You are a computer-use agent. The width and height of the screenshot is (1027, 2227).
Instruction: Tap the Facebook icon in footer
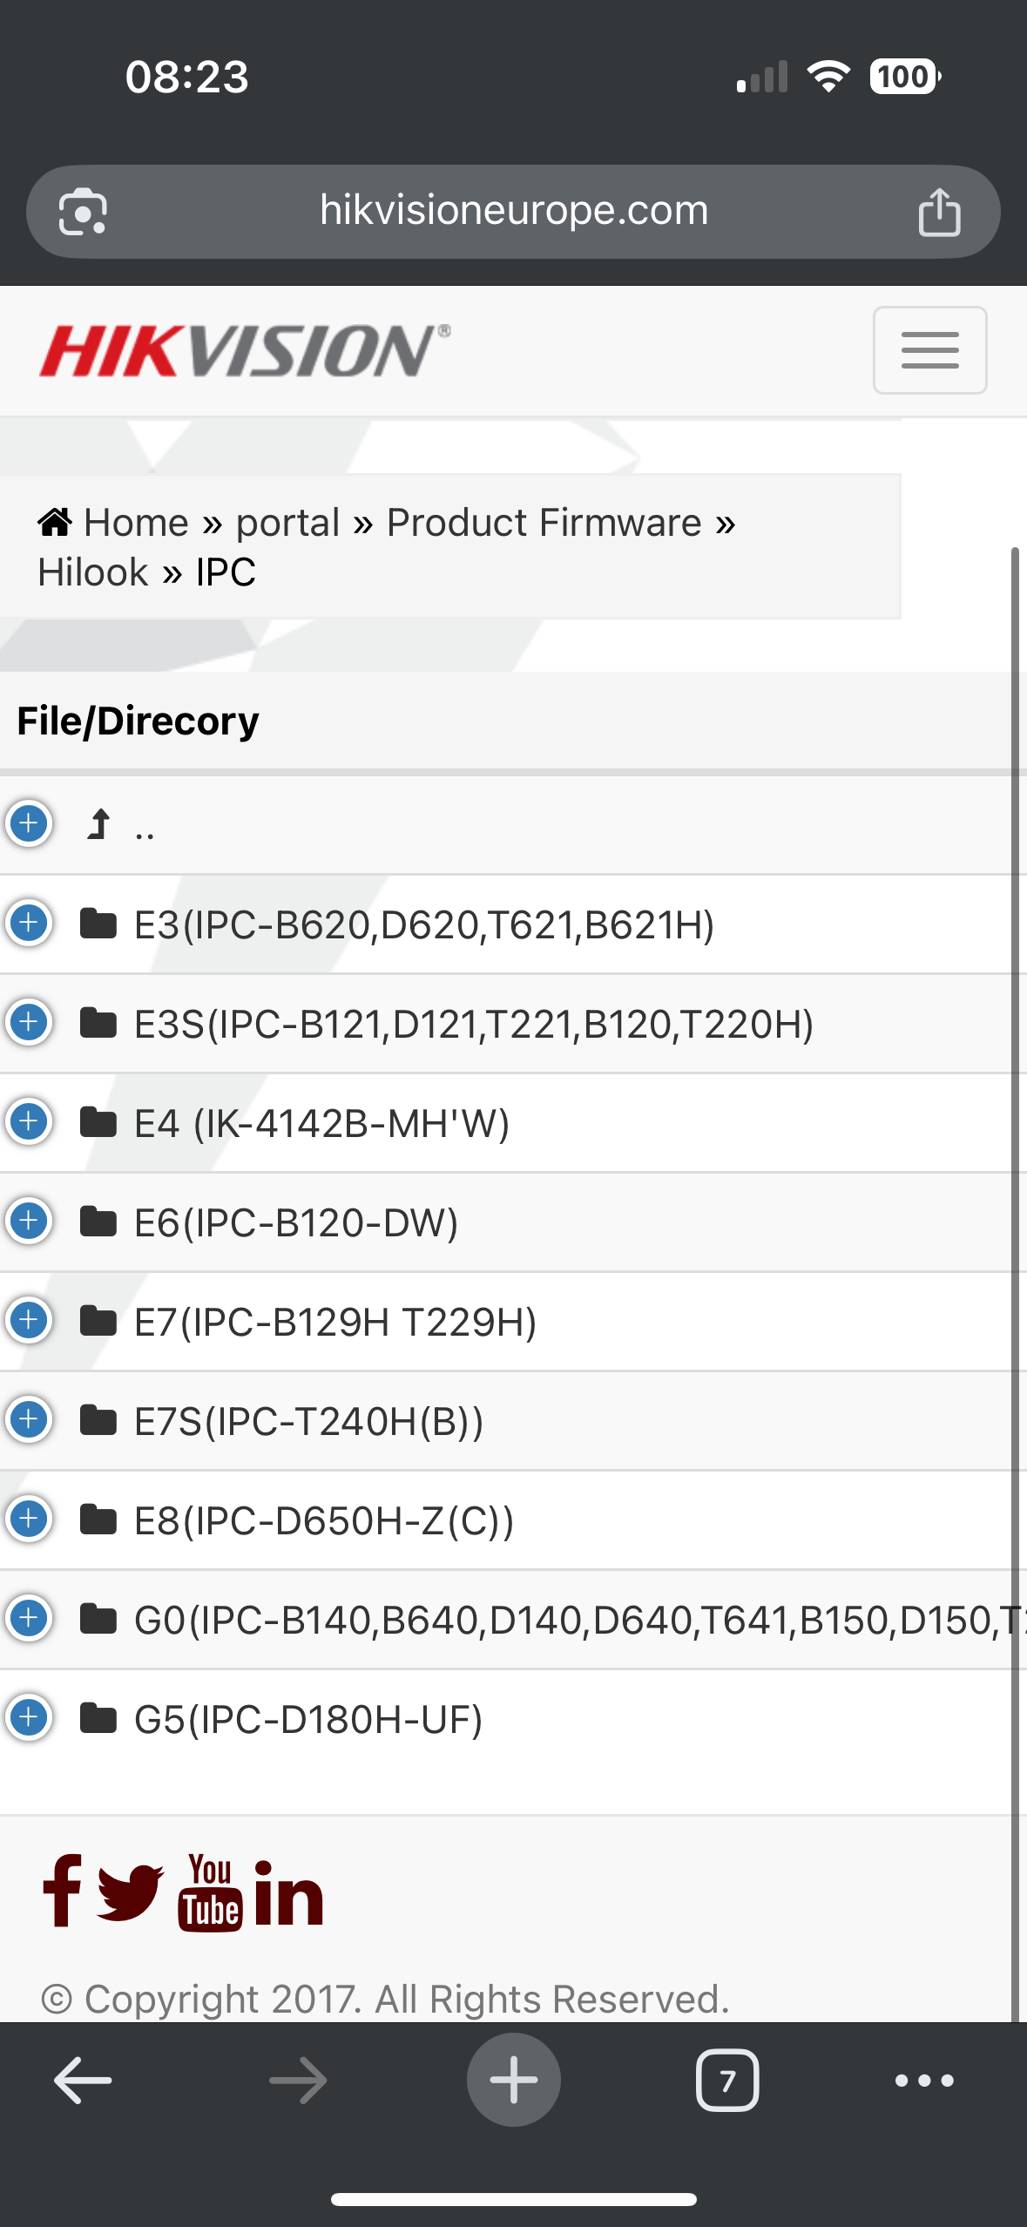[x=62, y=1891]
